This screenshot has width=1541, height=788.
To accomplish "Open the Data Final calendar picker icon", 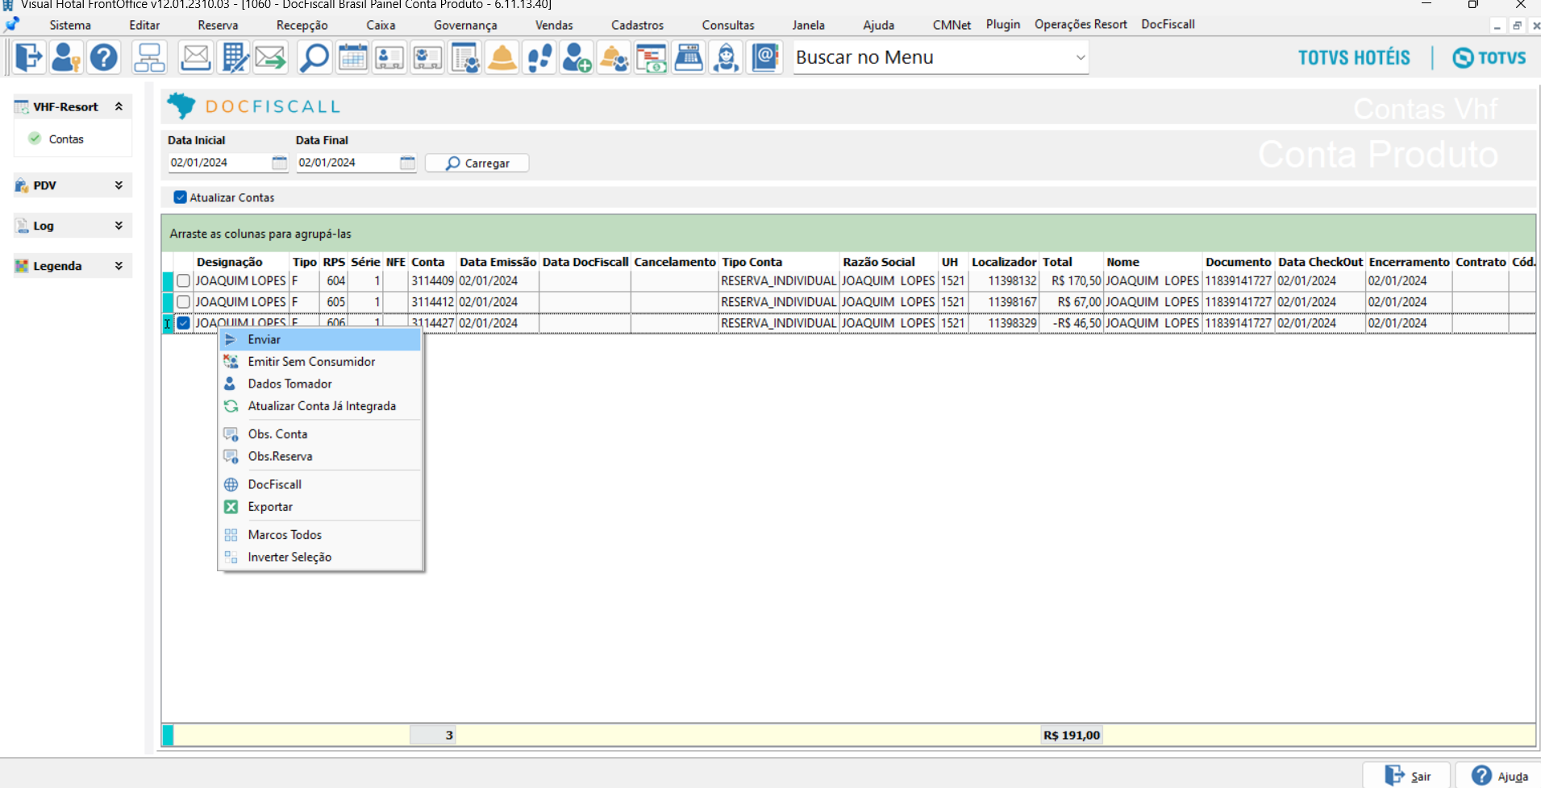I will (x=407, y=163).
